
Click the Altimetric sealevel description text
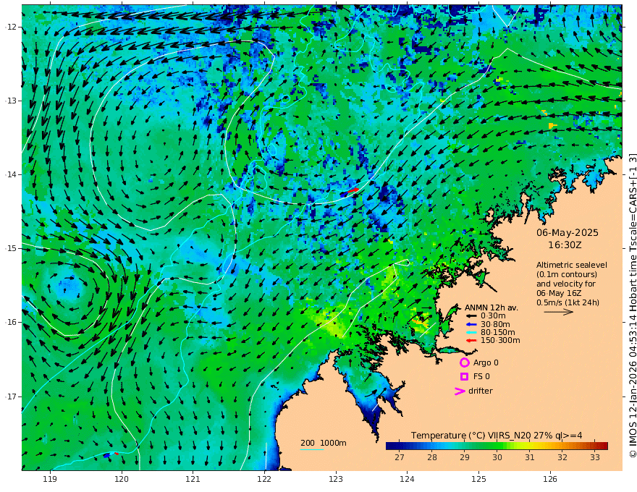coord(572,284)
